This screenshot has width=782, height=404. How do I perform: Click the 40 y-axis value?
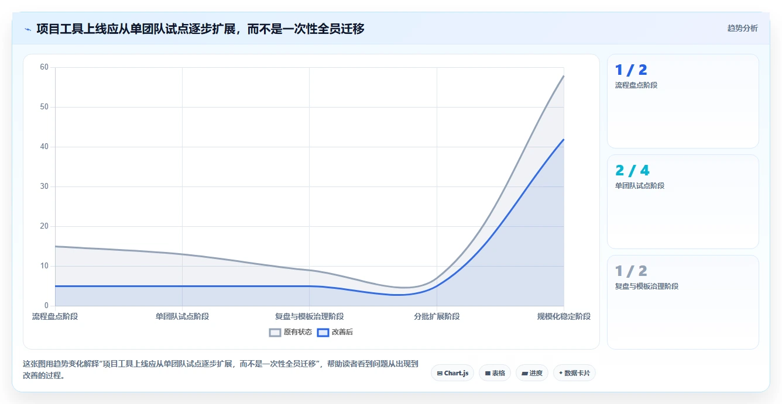pos(44,147)
